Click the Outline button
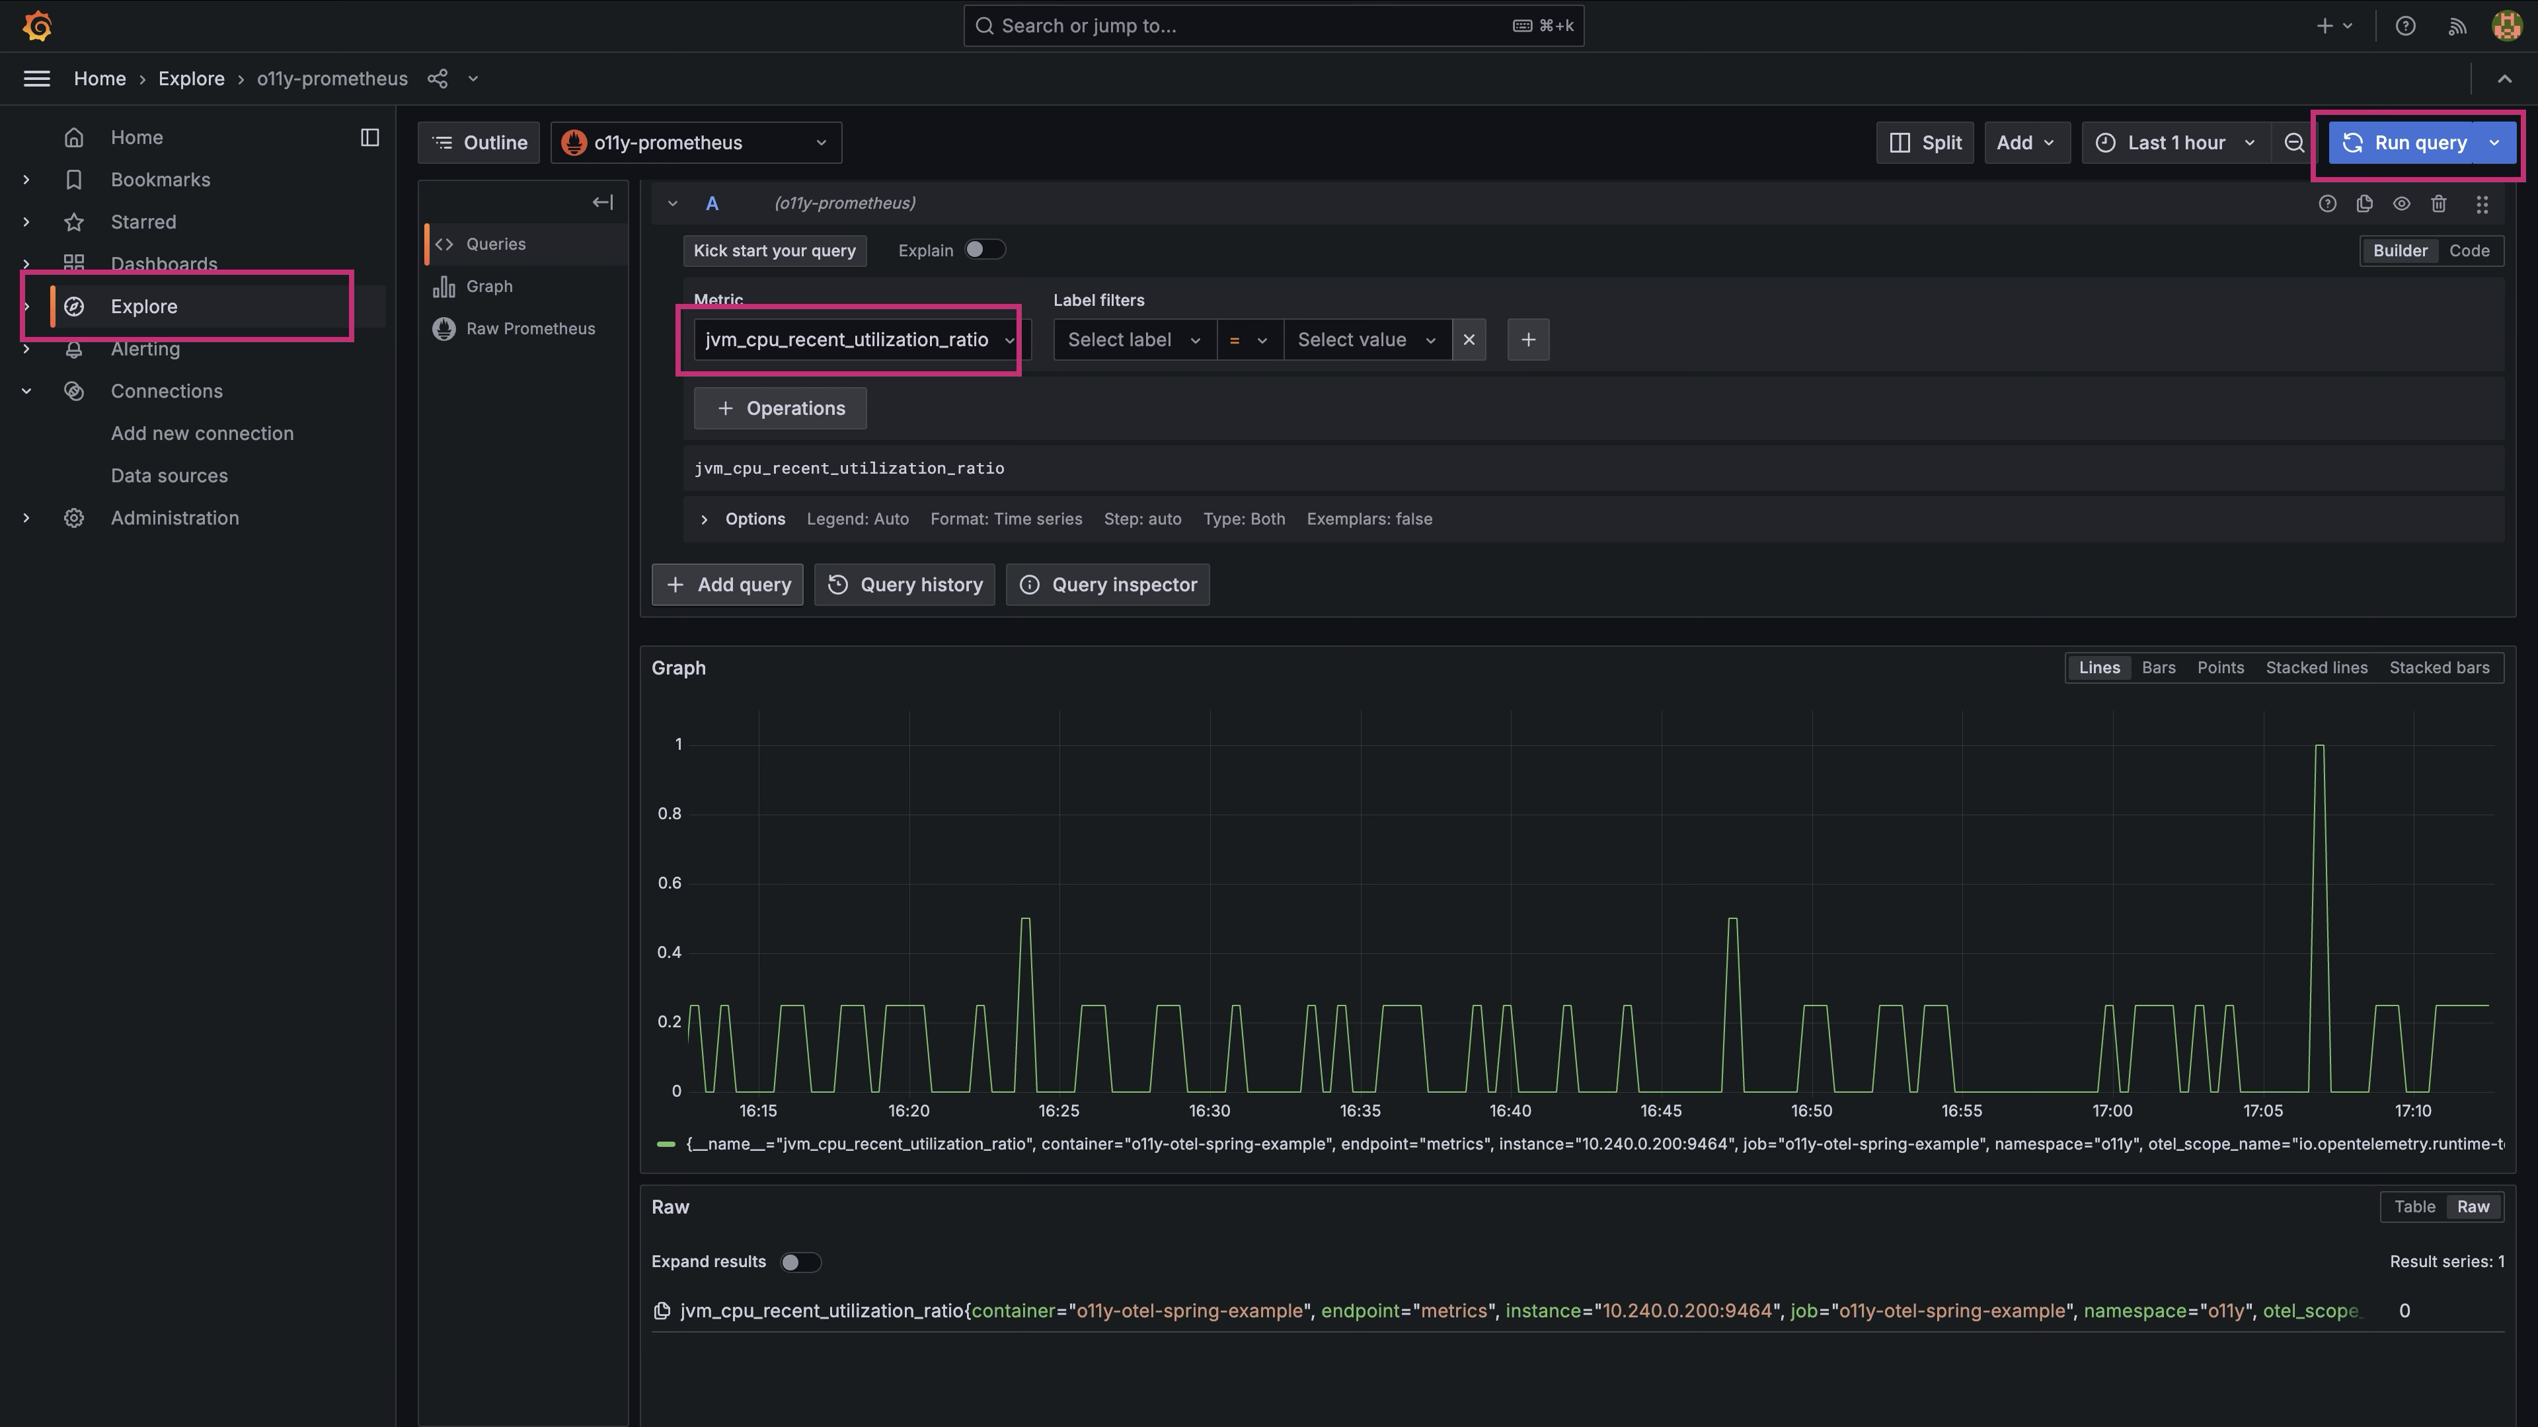 479,143
